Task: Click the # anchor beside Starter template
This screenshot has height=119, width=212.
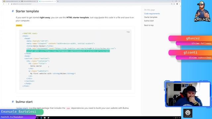Action: 13,11
